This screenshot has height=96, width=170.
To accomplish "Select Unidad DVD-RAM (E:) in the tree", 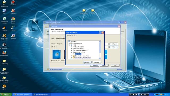I will [81, 50].
